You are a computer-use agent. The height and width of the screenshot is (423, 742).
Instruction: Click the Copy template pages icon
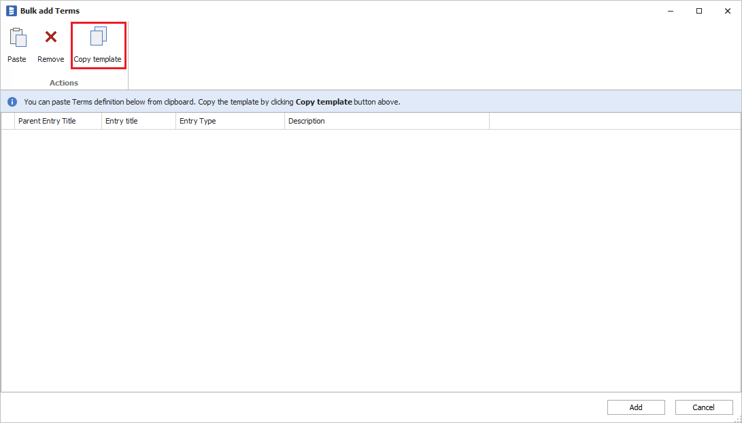pyautogui.click(x=99, y=37)
